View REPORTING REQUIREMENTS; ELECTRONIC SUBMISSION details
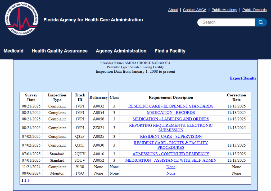Viewport: 271px width, 191px height. tap(171, 128)
